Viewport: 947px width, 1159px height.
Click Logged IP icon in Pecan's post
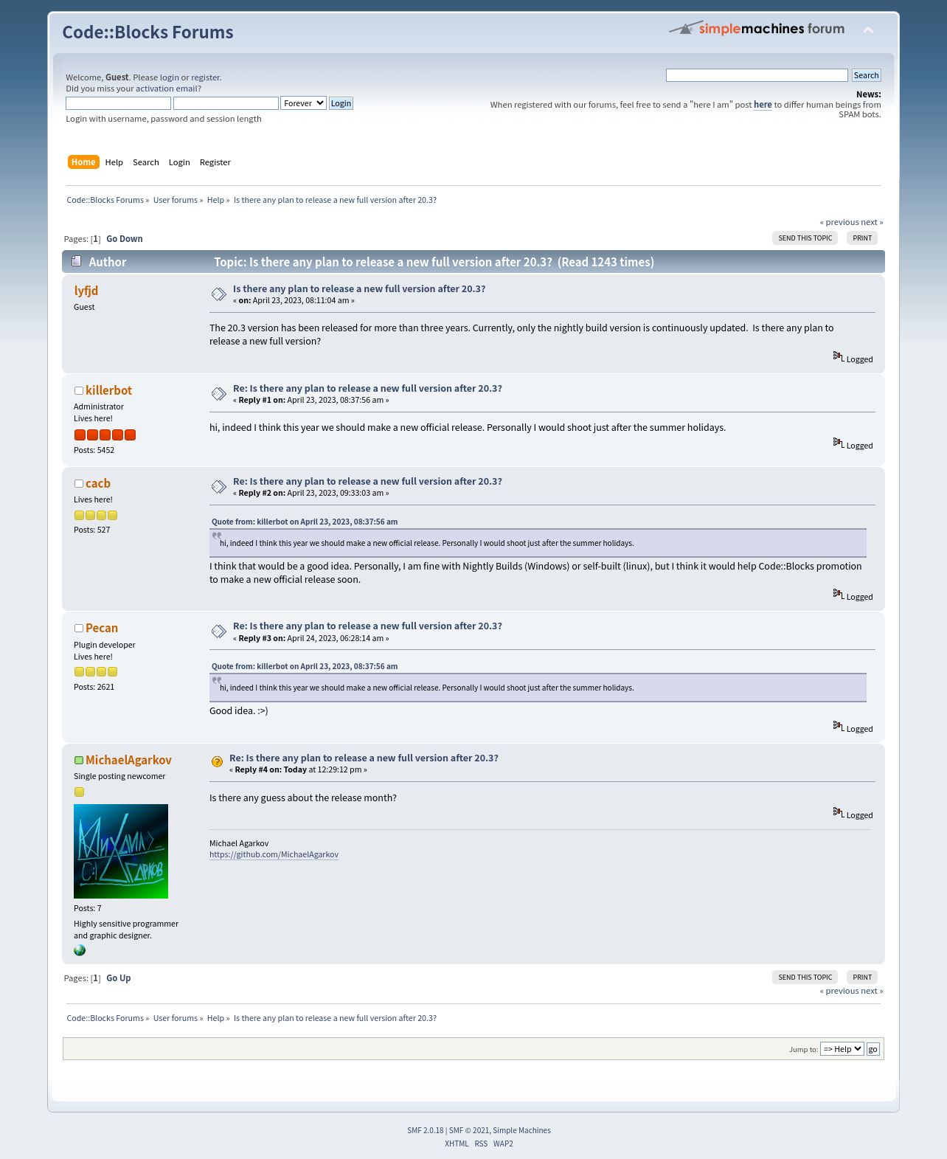[x=839, y=726]
